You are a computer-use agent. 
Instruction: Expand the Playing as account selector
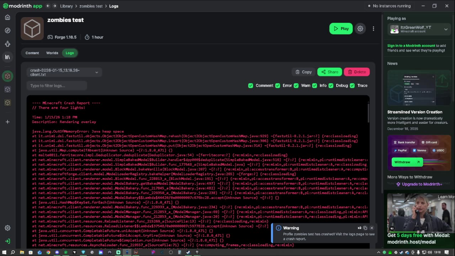pos(419,29)
